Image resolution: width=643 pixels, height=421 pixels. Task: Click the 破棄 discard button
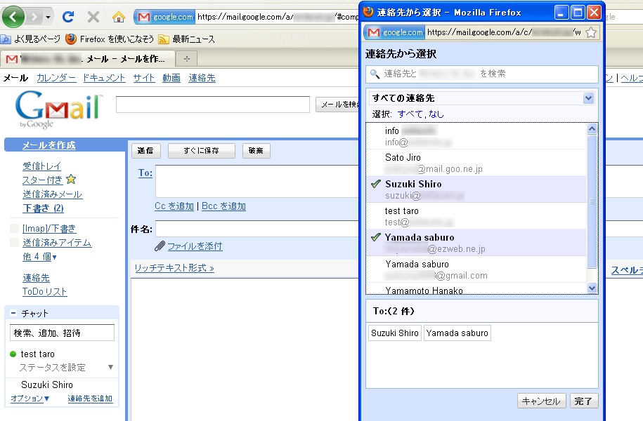(x=256, y=151)
